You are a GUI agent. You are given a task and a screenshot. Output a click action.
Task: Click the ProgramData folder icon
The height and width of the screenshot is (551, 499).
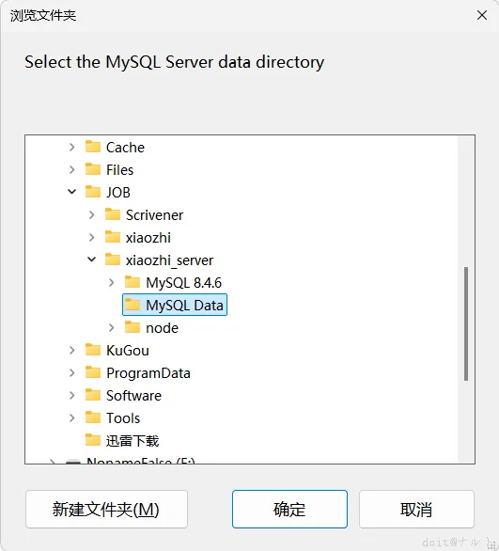tap(93, 372)
